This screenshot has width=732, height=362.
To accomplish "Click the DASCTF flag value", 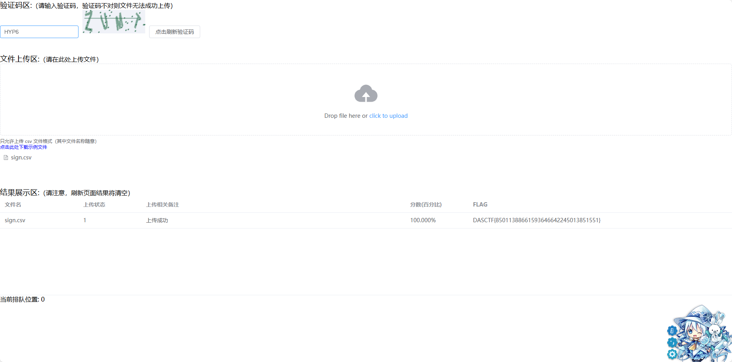I will [537, 220].
